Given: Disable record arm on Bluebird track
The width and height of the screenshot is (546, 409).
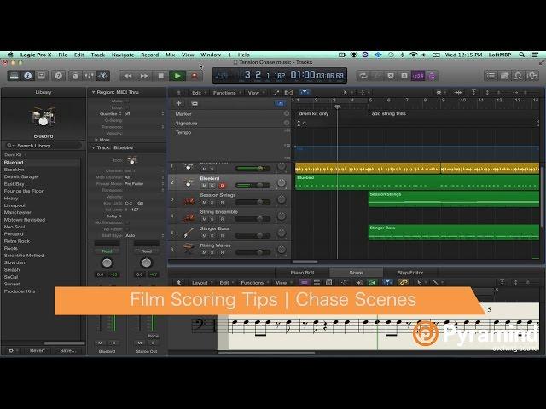Looking at the screenshot, I should (222, 186).
